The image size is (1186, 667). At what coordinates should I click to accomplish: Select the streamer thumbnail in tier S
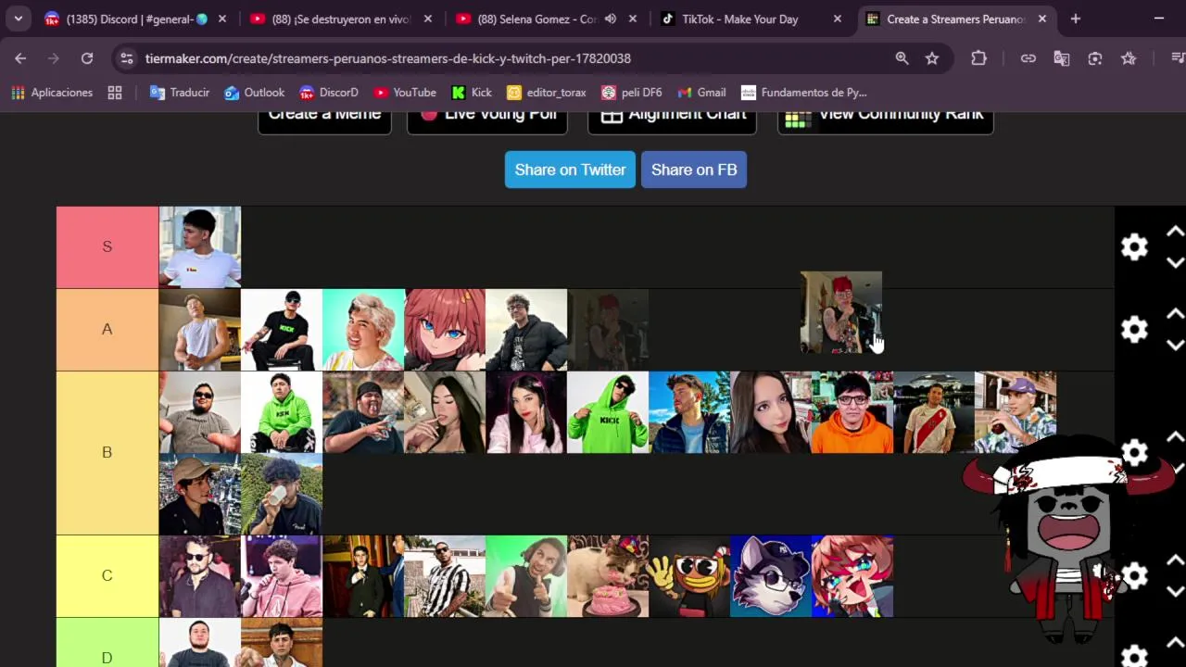pyautogui.click(x=200, y=247)
